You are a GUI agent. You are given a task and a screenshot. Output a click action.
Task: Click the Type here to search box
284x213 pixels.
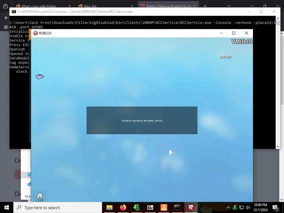click(x=58, y=207)
